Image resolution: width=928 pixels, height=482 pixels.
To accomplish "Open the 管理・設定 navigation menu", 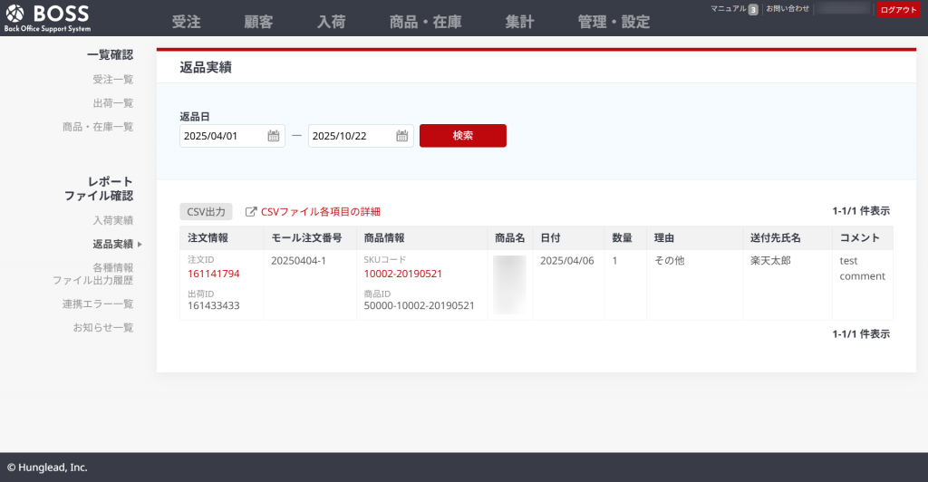I will tap(614, 22).
